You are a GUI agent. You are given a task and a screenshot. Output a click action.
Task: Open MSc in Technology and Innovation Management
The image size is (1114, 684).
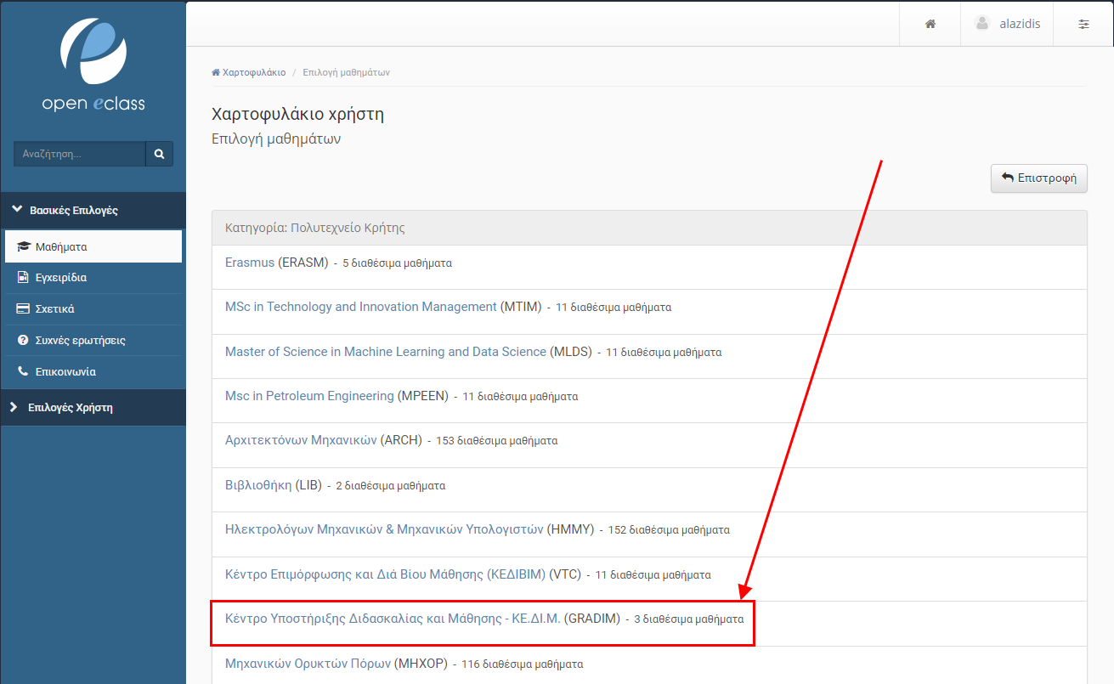pyautogui.click(x=360, y=307)
